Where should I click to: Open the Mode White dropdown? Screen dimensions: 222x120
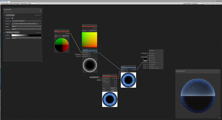[x=26, y=26]
